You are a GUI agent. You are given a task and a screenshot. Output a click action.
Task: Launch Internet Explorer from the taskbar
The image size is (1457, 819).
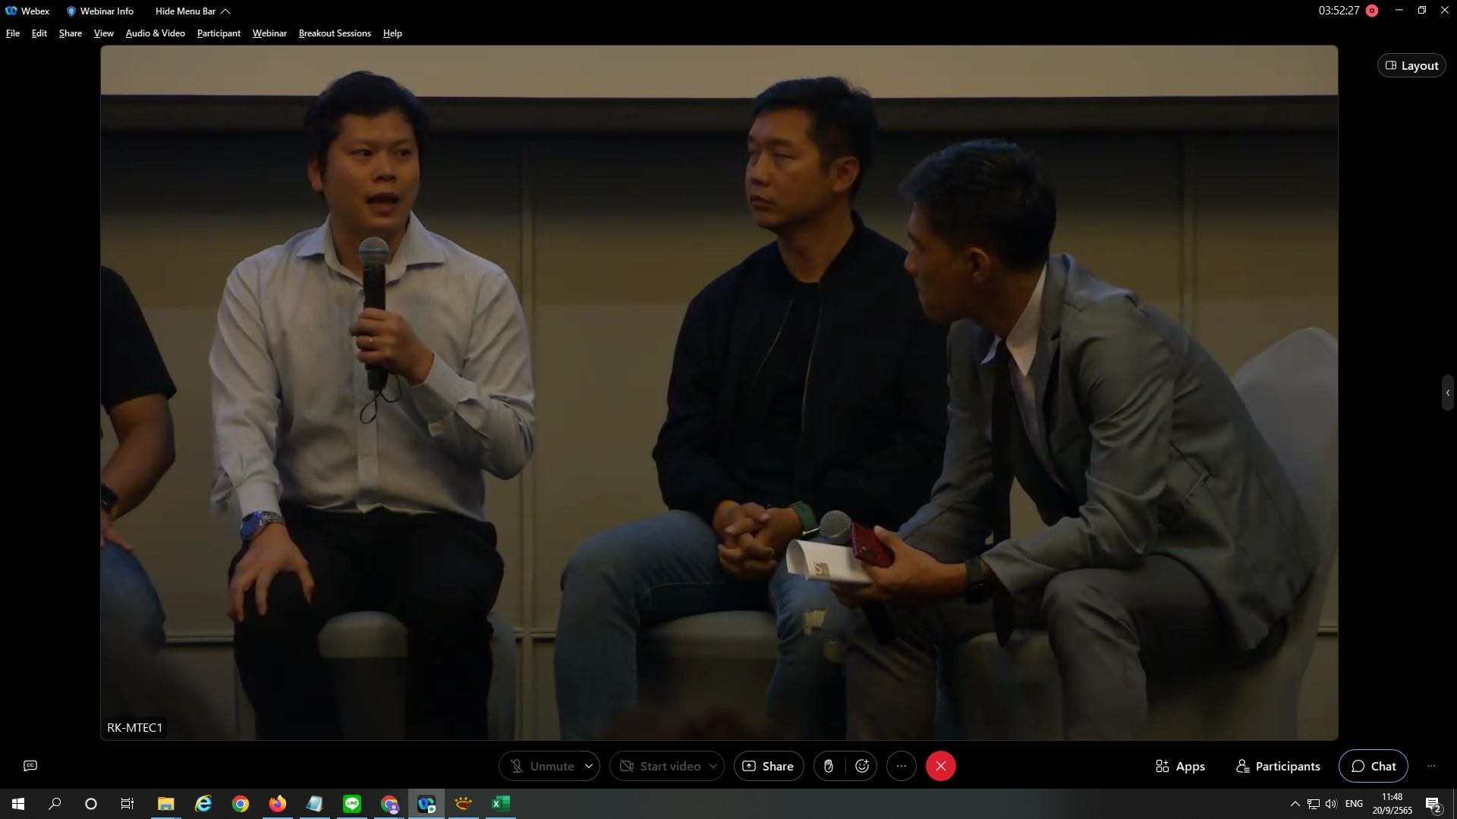click(x=203, y=804)
